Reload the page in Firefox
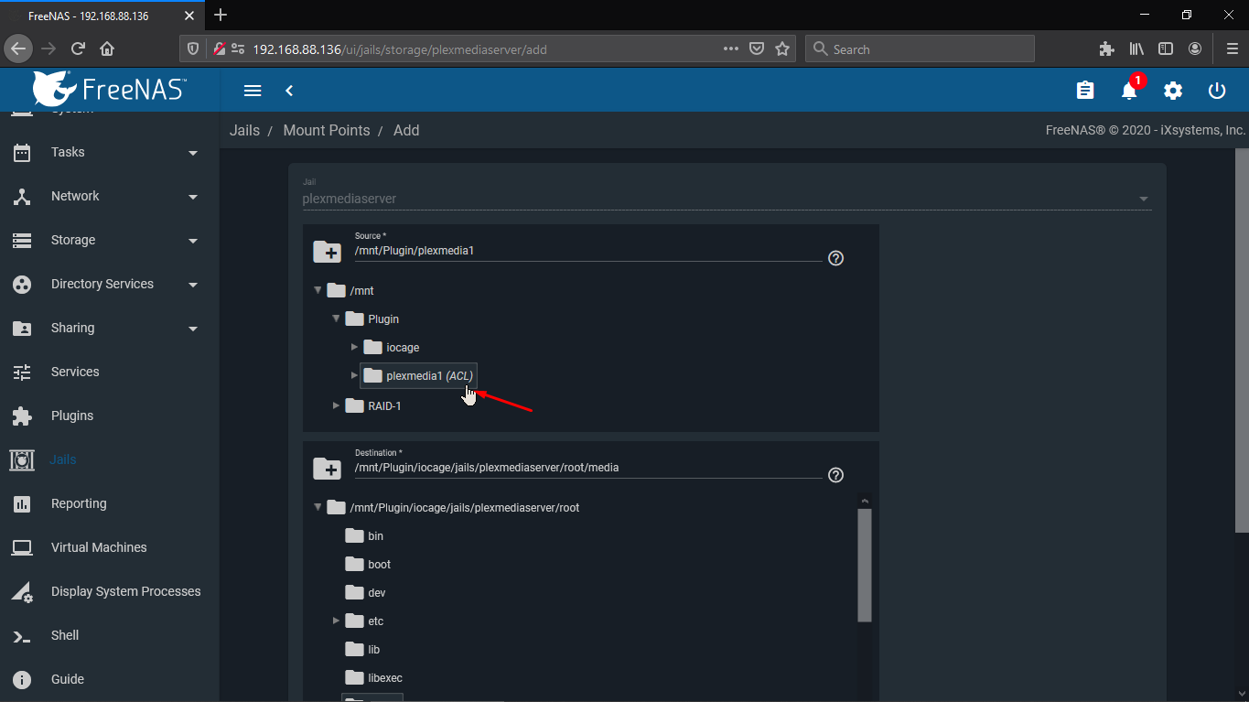1249x702 pixels. point(78,49)
